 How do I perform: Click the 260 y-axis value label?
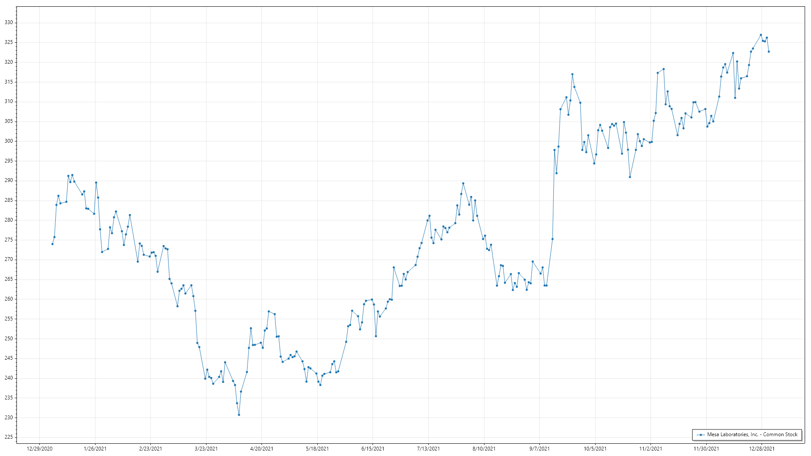pyautogui.click(x=9, y=299)
